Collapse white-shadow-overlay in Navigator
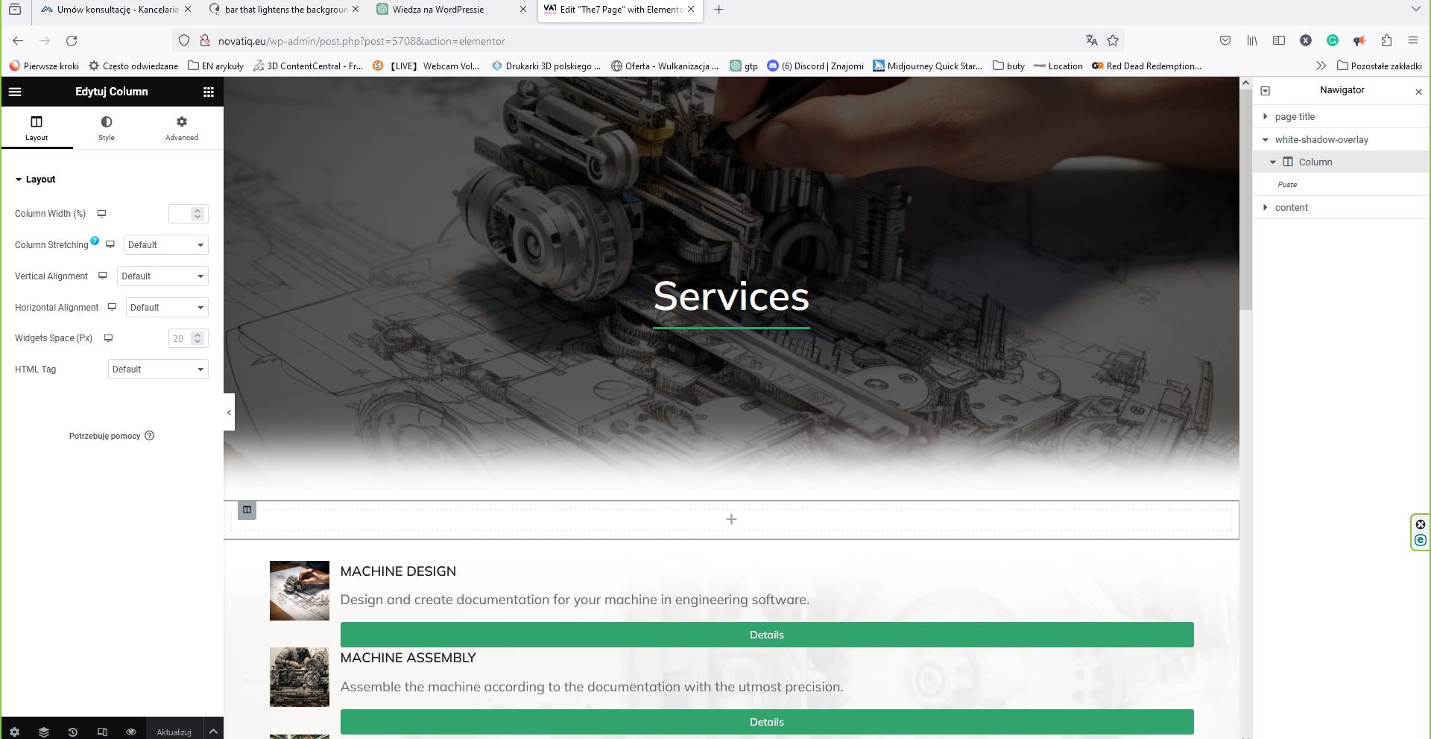This screenshot has width=1431, height=739. click(x=1265, y=139)
